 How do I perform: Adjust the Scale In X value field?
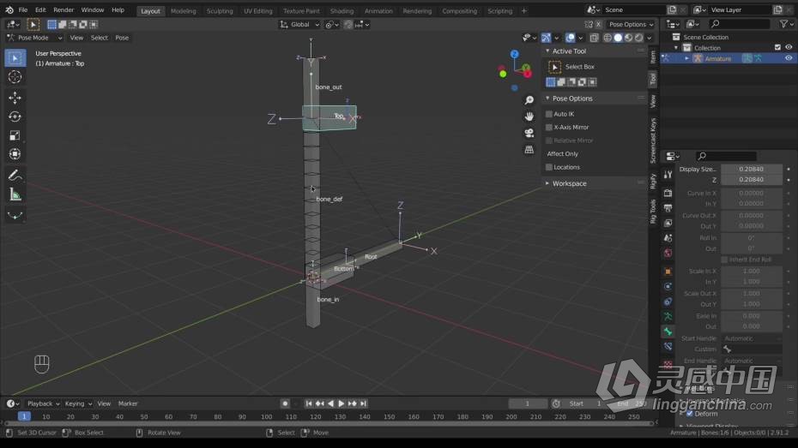[x=751, y=272]
